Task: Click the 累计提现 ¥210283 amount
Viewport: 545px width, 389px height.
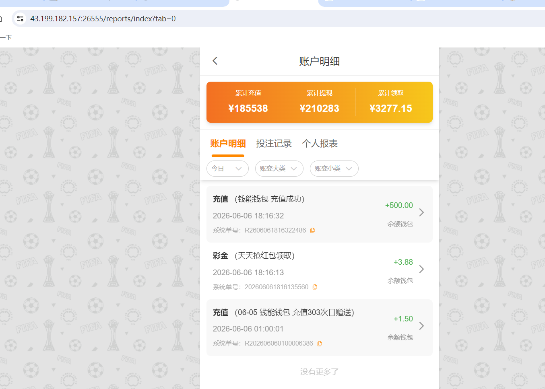Action: click(x=319, y=108)
